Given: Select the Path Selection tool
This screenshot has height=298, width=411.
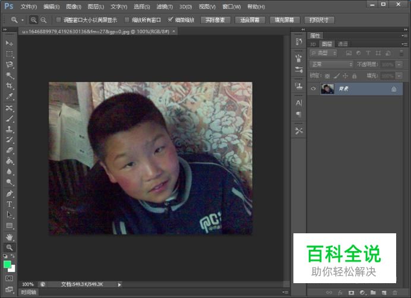Looking at the screenshot, I should click(10, 215).
